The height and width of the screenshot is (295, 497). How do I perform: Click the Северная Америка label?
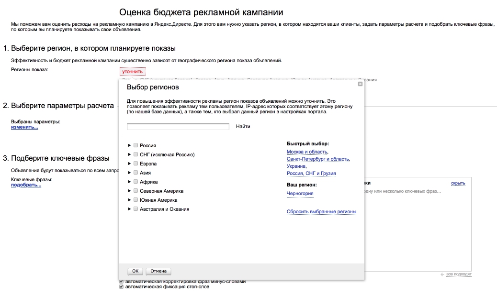(x=162, y=191)
